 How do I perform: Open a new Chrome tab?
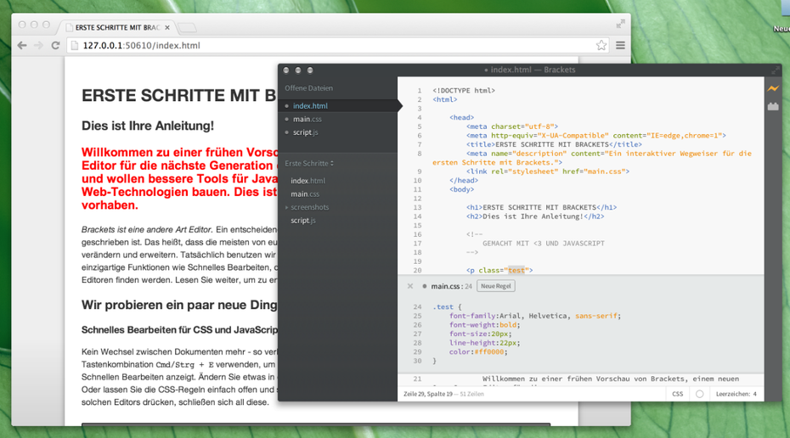pos(187,28)
